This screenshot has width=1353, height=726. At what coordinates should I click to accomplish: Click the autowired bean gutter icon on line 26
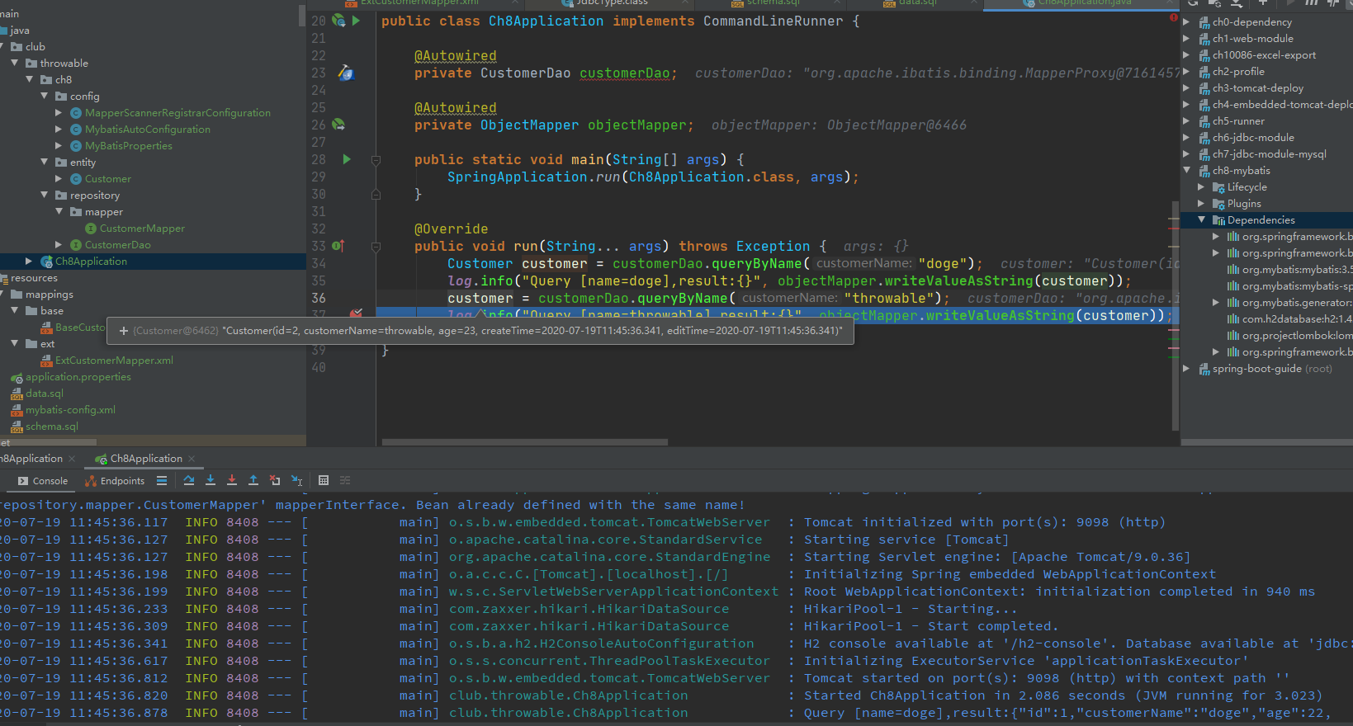(338, 125)
